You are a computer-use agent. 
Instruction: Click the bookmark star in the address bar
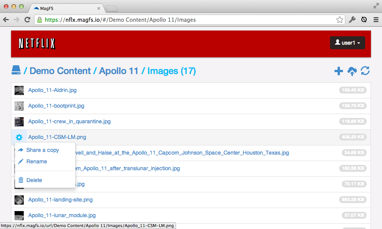pos(340,19)
